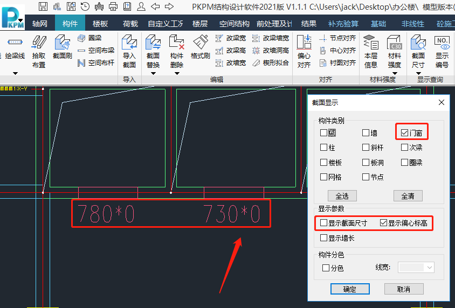Click the 空间布梁 tool
Viewport: 455px width, 308px height.
[96, 51]
